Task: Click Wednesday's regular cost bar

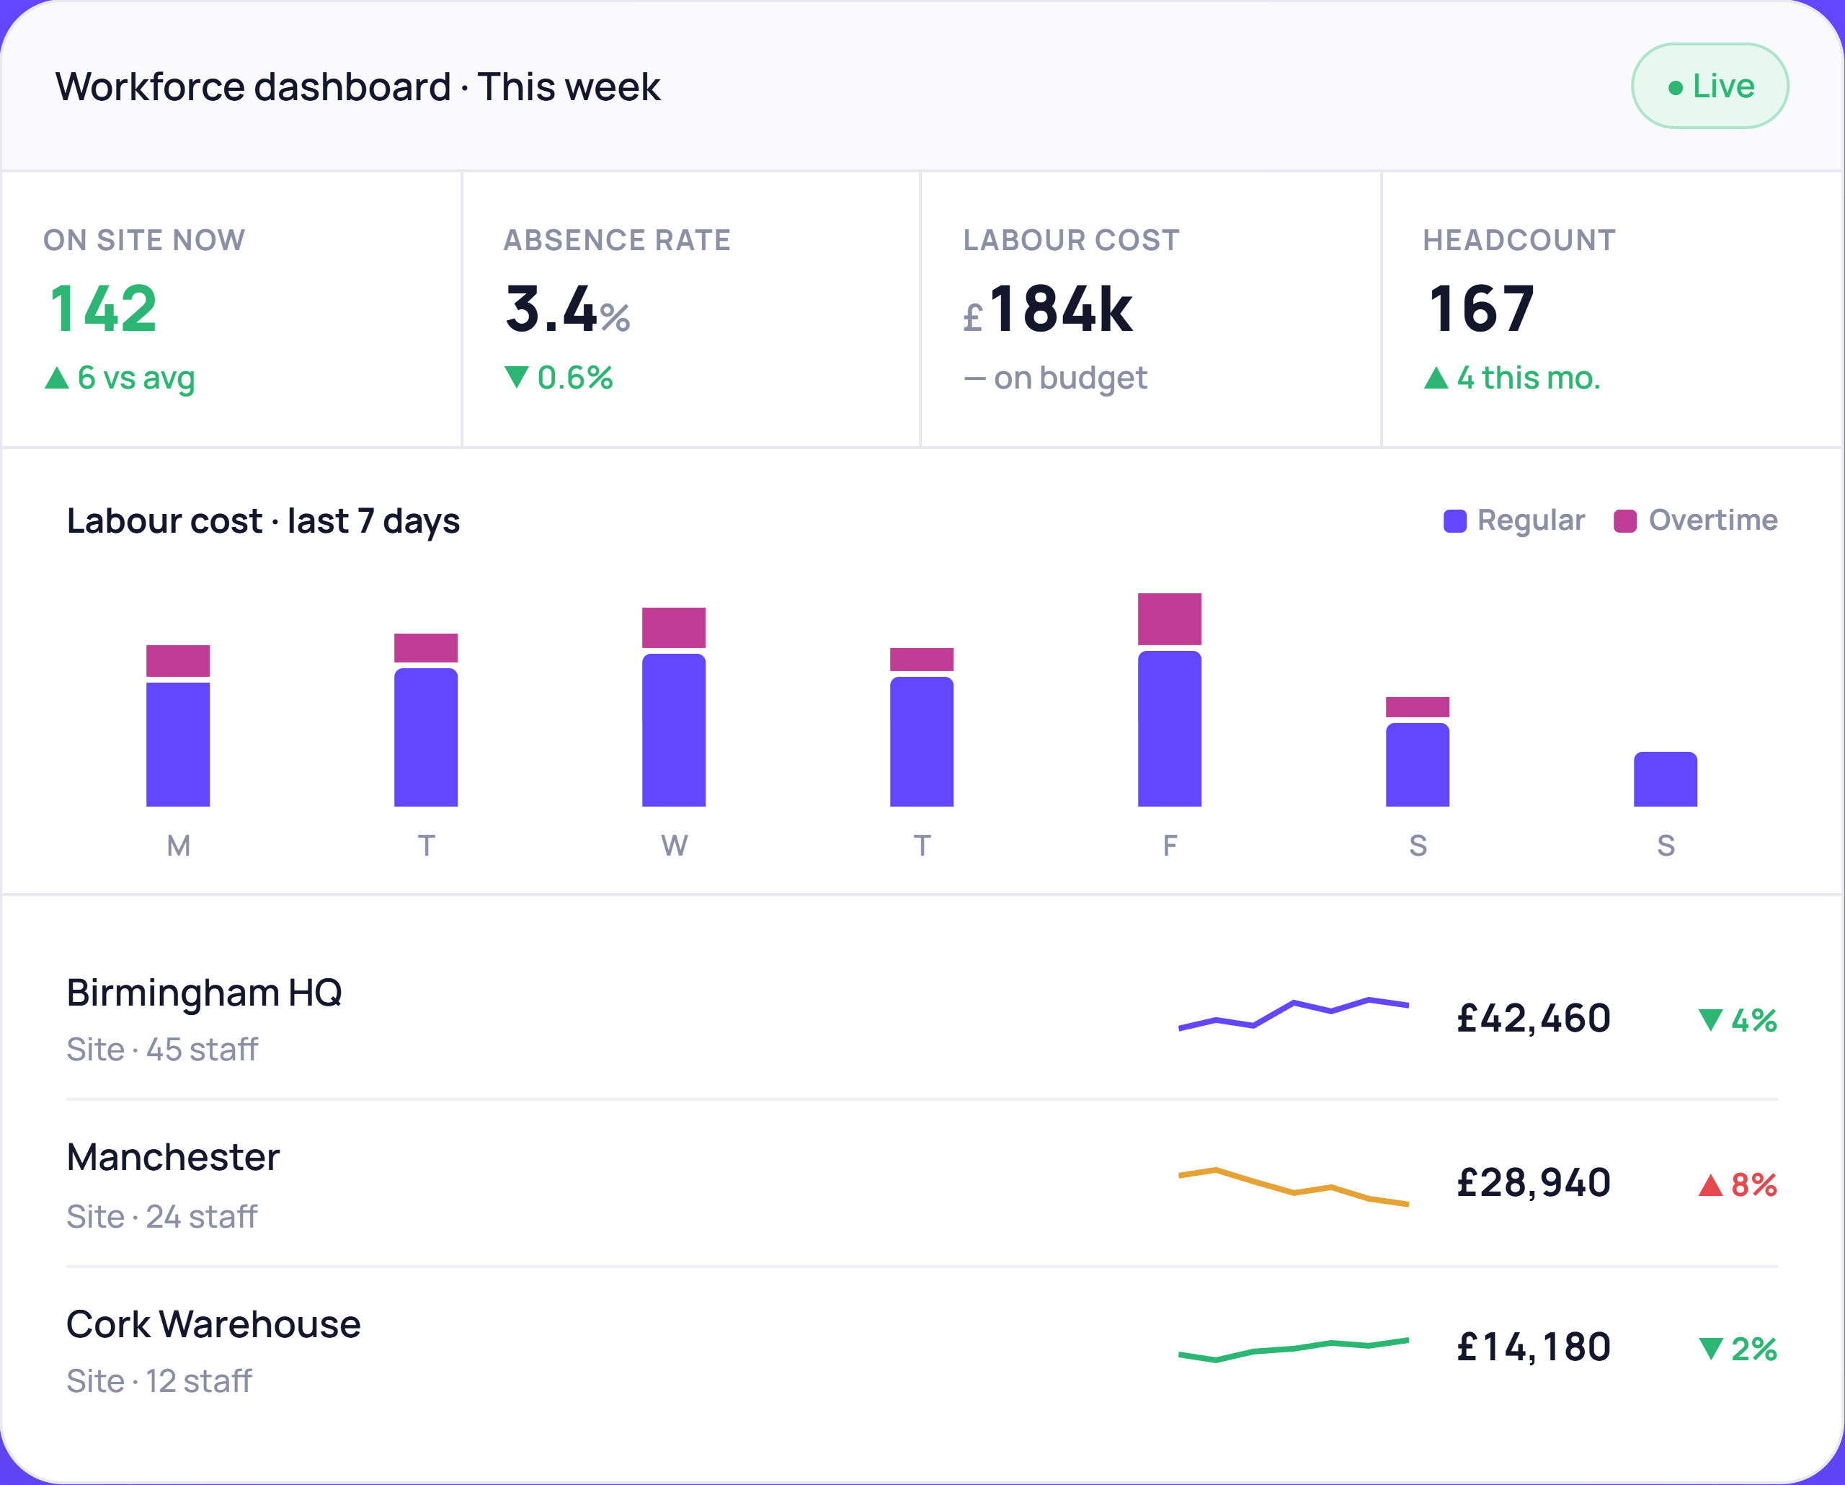Action: click(x=673, y=730)
